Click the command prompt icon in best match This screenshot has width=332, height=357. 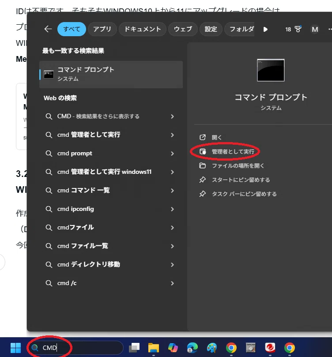pos(49,74)
